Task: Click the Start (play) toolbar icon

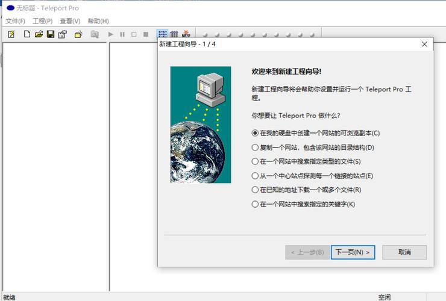Action: [x=111, y=34]
